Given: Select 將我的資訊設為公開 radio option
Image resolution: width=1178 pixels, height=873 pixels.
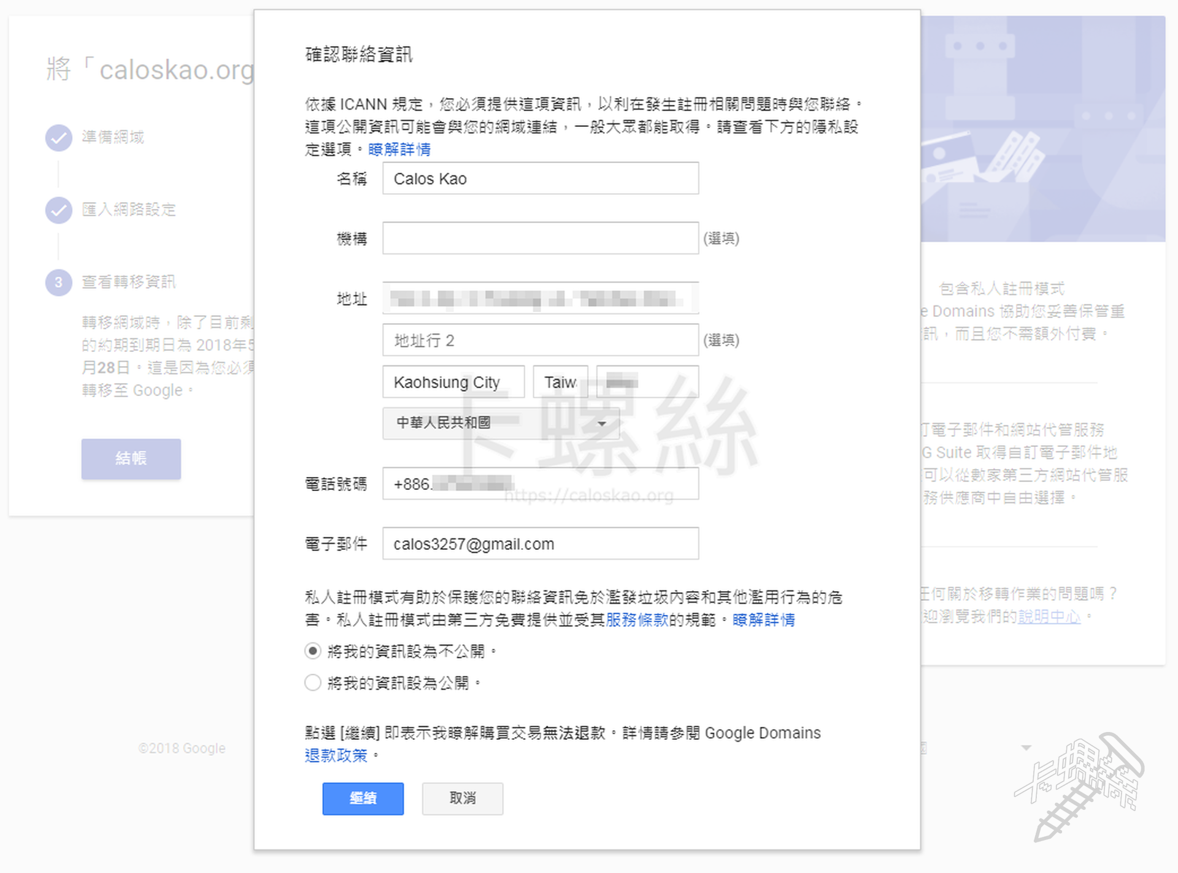Looking at the screenshot, I should click(x=313, y=683).
